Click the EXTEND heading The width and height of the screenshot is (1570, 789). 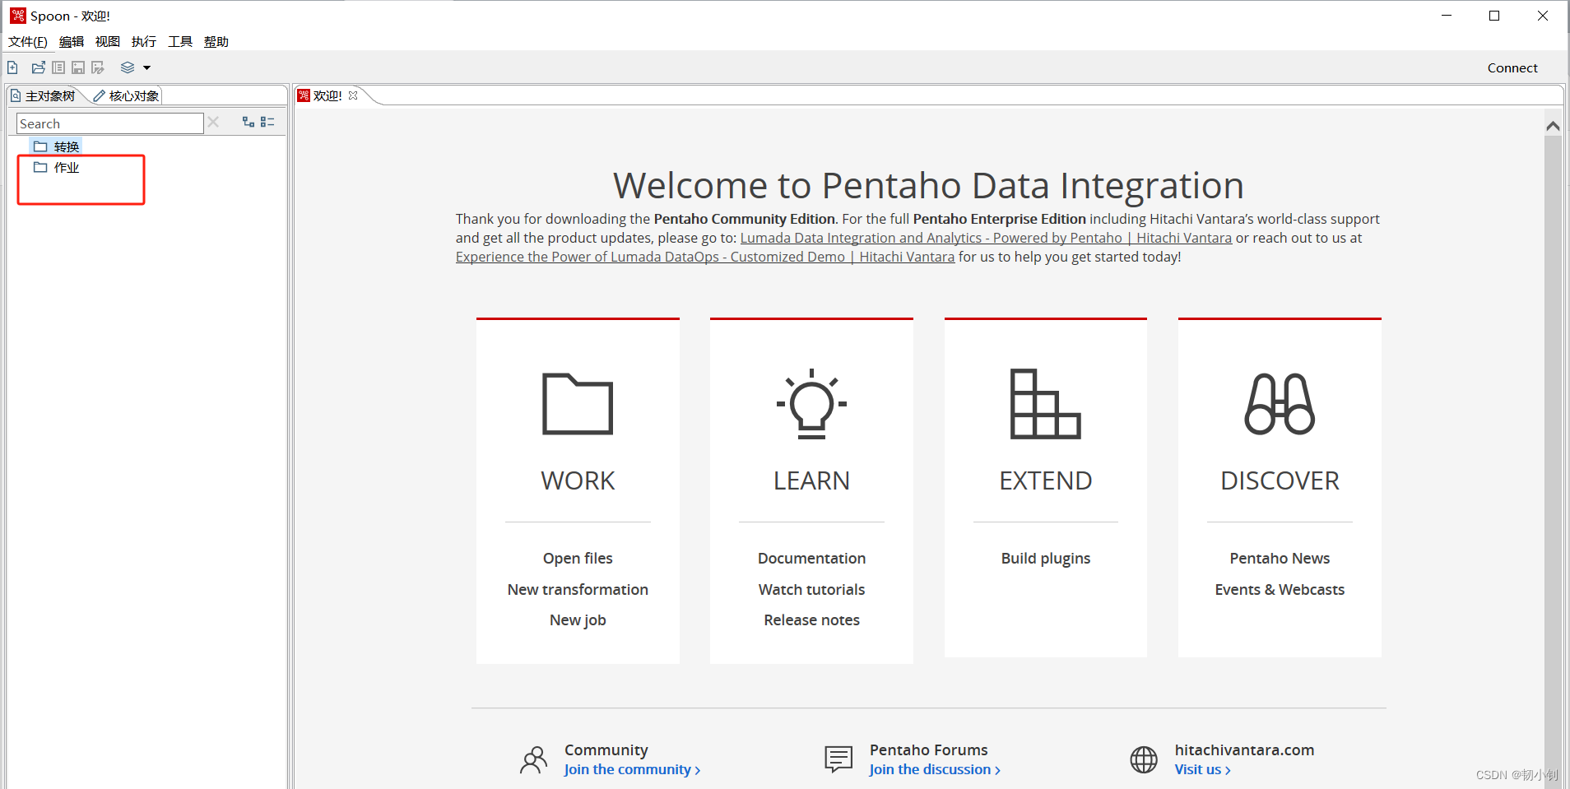tap(1045, 480)
